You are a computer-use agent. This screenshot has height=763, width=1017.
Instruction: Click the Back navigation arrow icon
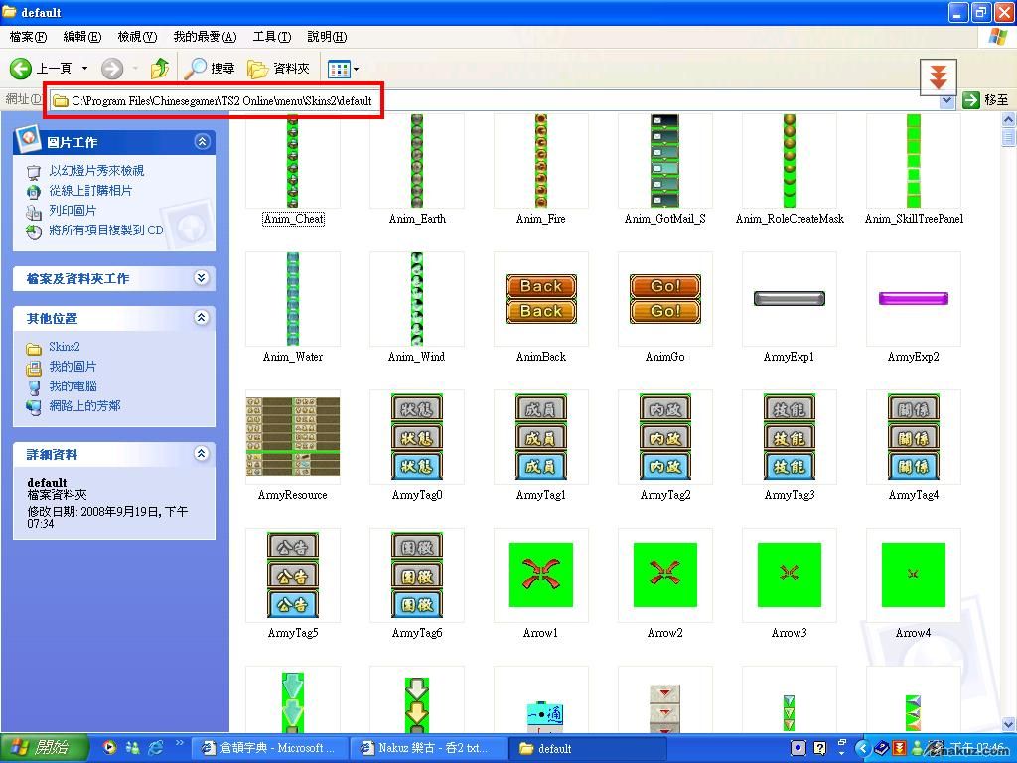click(21, 69)
